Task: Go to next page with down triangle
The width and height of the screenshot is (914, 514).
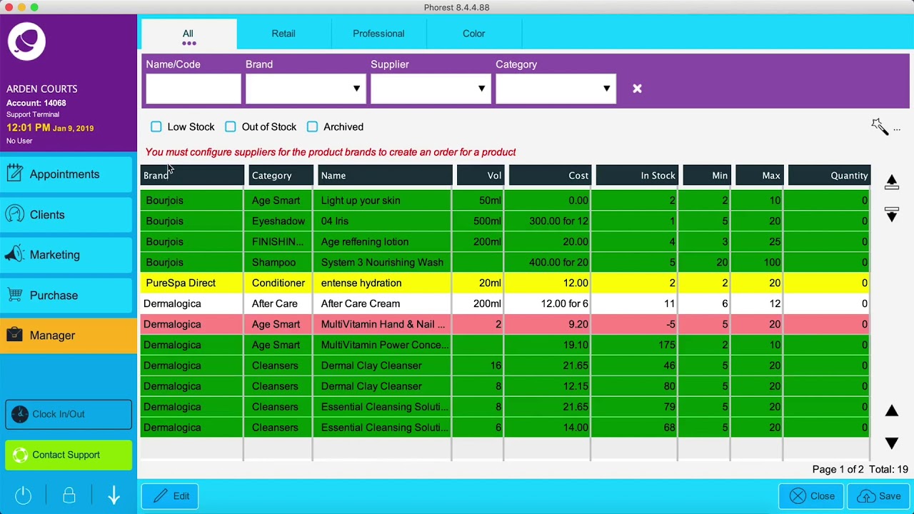Action: 891,443
